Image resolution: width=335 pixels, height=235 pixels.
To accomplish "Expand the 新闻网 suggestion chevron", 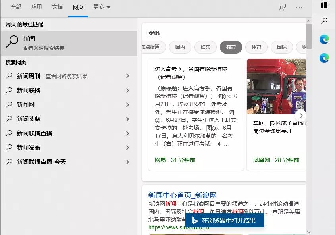I will [x=127, y=105].
